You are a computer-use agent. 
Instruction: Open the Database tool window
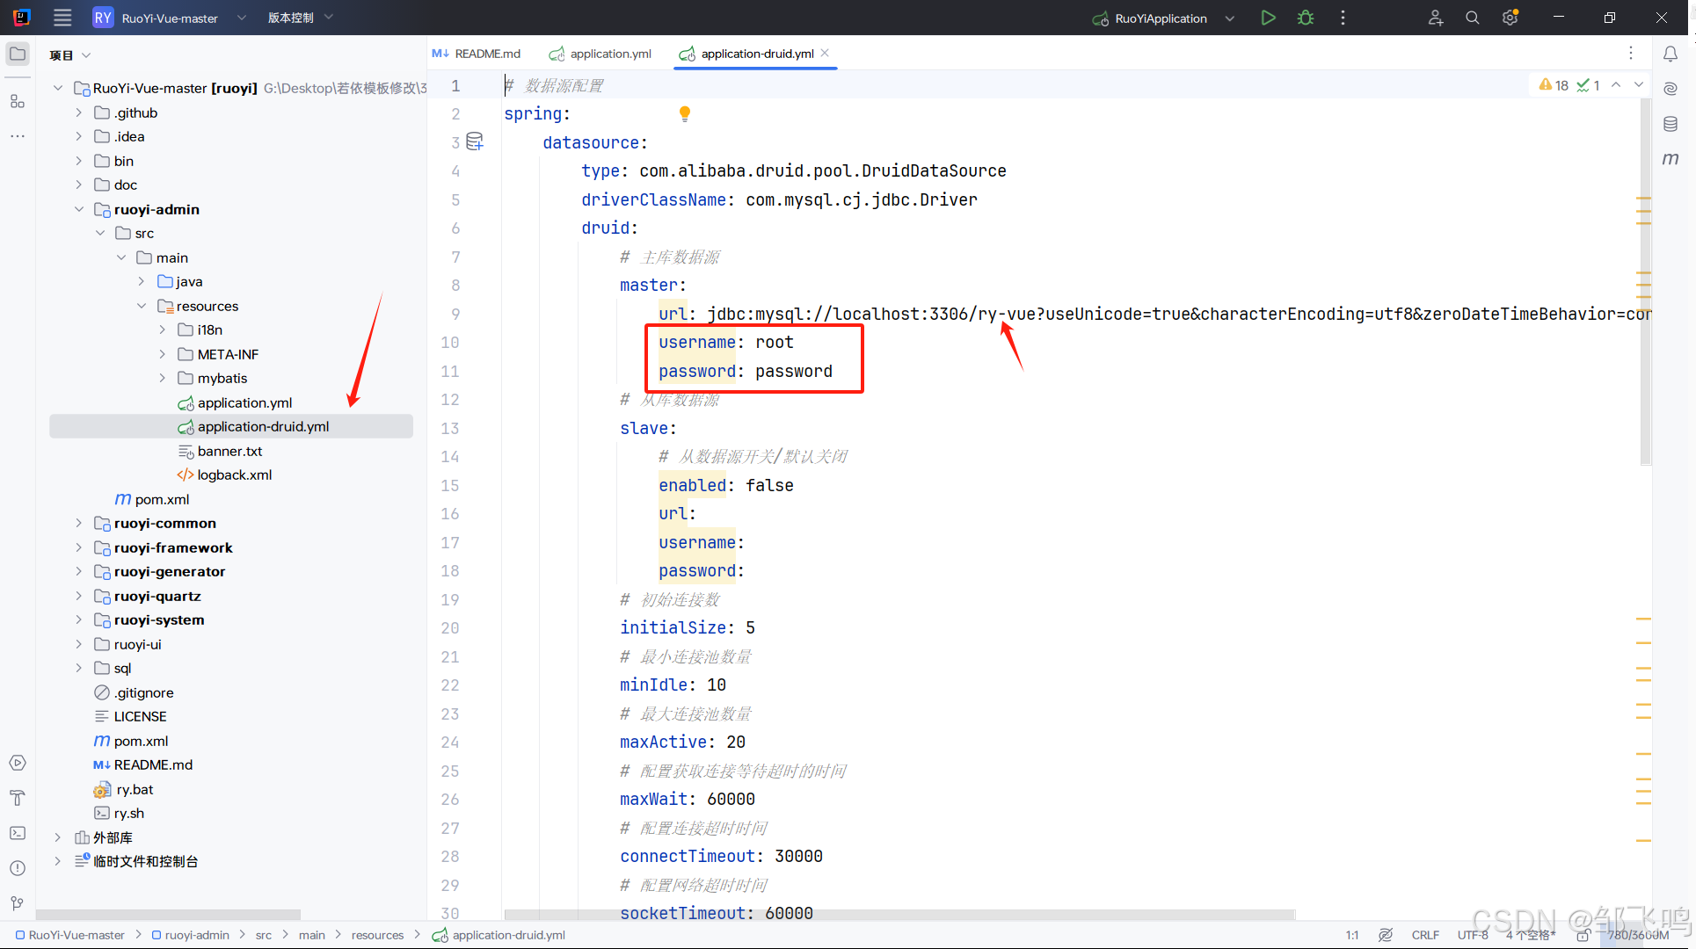pyautogui.click(x=1671, y=124)
